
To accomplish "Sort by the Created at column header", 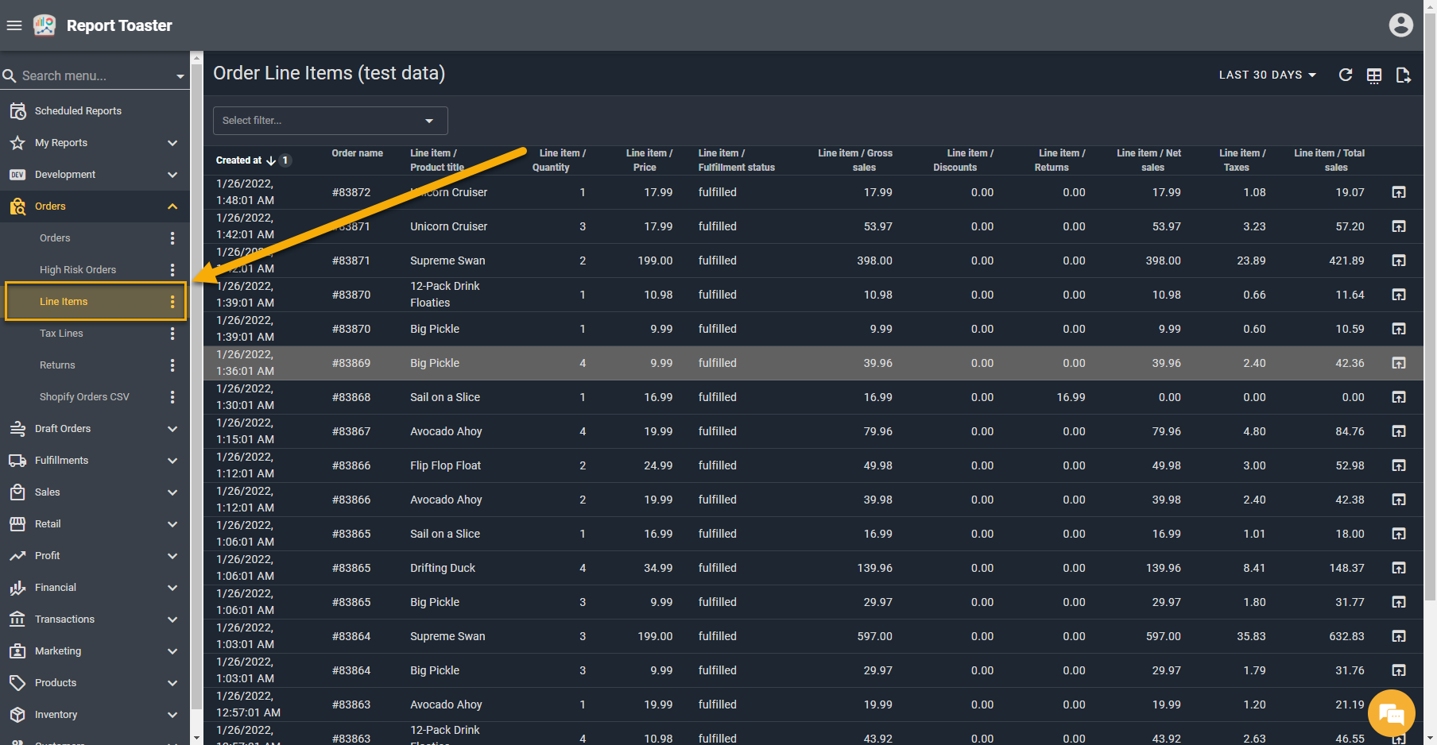I will coord(238,160).
